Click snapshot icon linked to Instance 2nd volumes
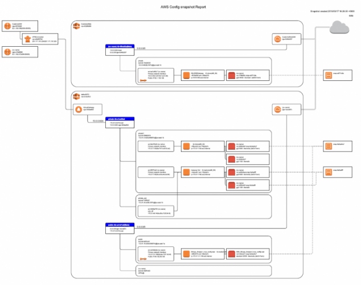 click(329, 172)
